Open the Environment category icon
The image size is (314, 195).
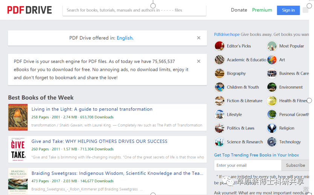(x=272, y=87)
